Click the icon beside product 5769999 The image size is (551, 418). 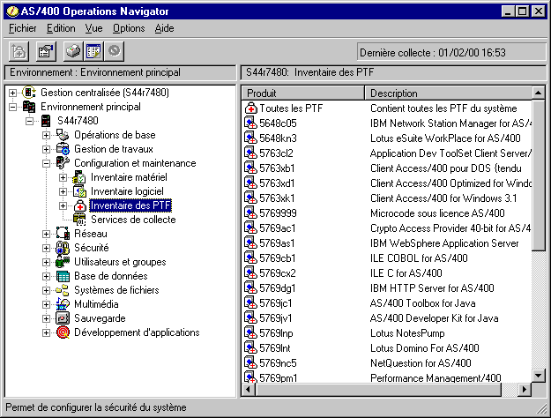point(250,213)
